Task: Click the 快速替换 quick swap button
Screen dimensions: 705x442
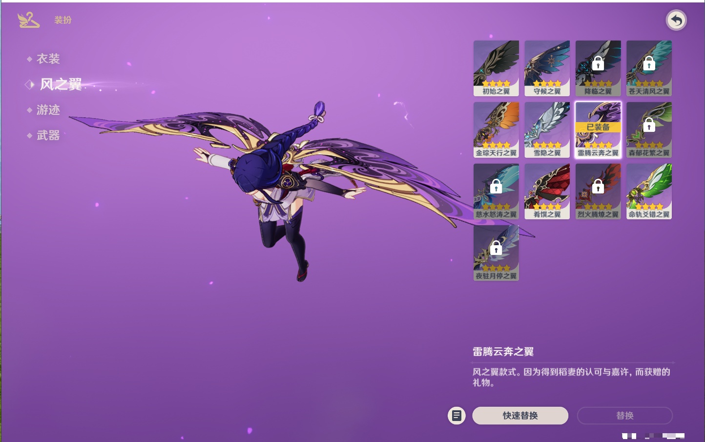Action: (x=520, y=416)
